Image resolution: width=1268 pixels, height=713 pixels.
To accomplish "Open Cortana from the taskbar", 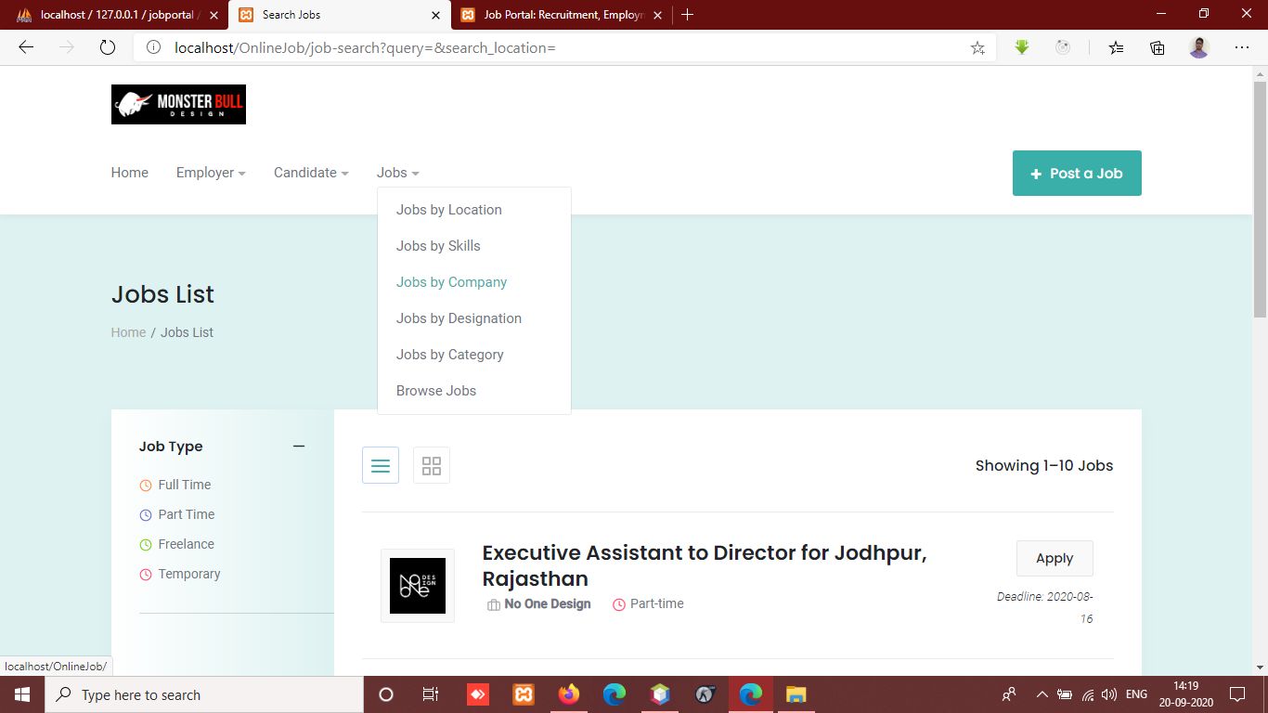I will pos(386,694).
